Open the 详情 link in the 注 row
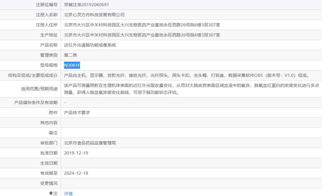Screen dimensions: 322x196 (68, 193)
